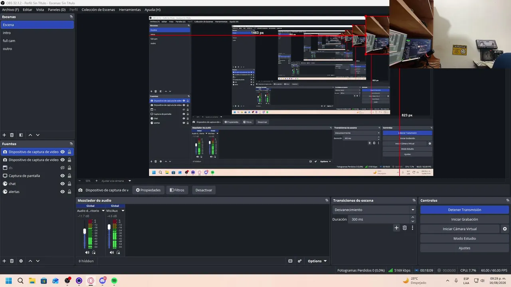Adjust the Mic/Aux volume fader
This screenshot has width=511, height=287.
coord(109,227)
